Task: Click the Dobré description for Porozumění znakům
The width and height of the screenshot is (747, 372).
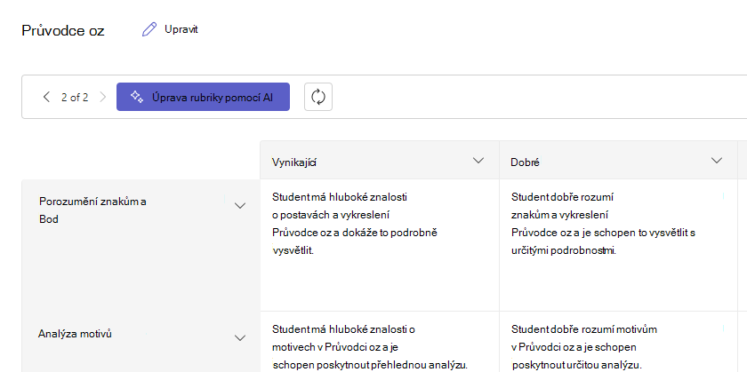Action: pyautogui.click(x=603, y=224)
